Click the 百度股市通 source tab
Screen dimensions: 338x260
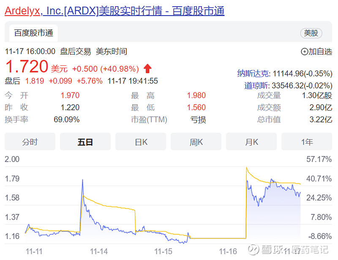(33, 33)
